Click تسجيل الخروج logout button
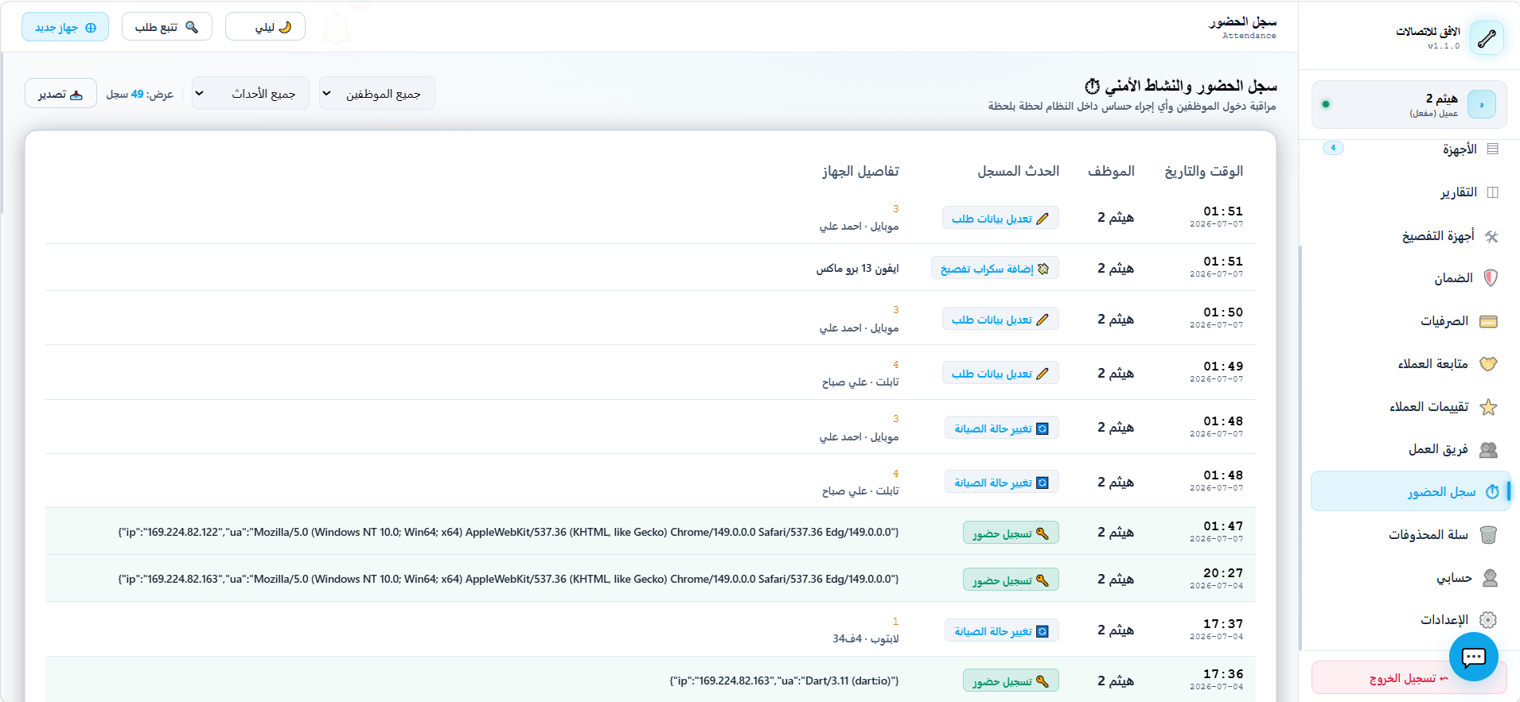1520x702 pixels. click(1409, 678)
